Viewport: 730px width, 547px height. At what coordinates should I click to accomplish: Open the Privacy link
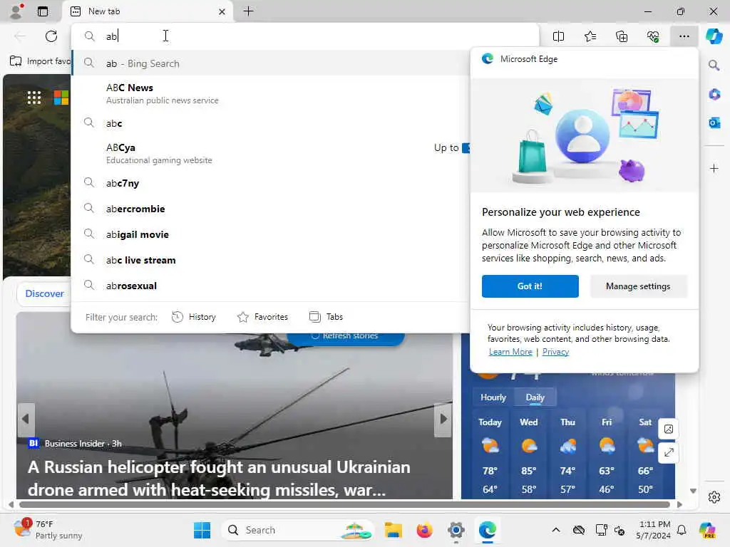tap(555, 352)
